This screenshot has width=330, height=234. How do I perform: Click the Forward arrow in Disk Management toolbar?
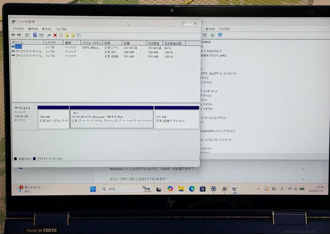coord(19,35)
